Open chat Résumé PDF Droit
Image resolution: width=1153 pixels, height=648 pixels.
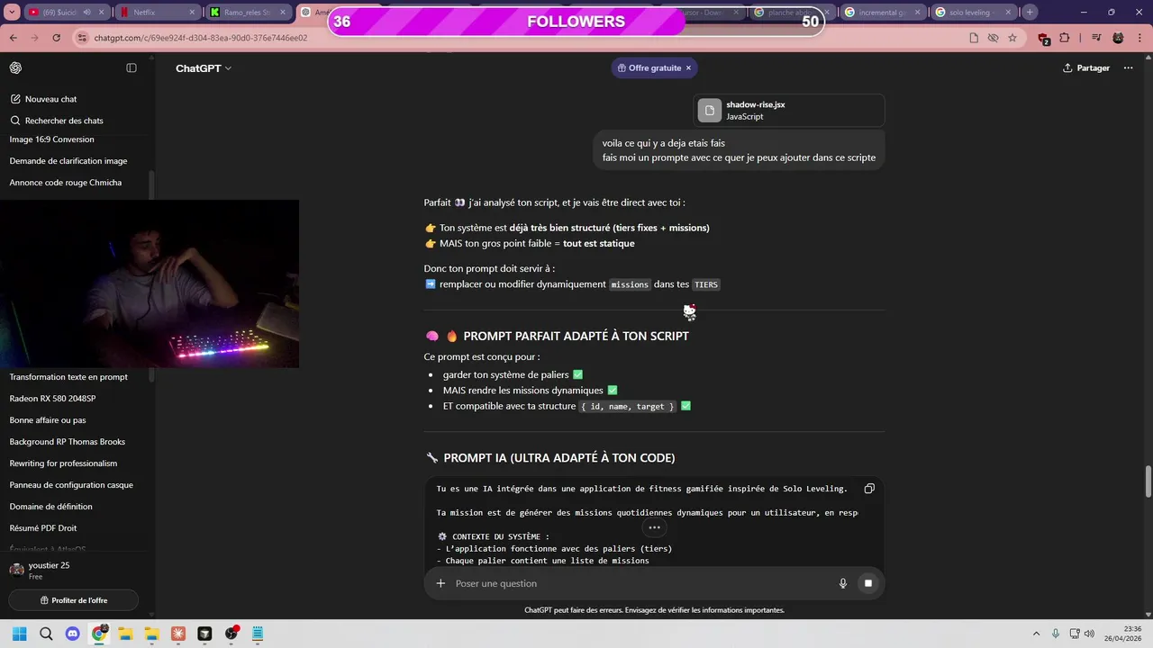point(43,528)
